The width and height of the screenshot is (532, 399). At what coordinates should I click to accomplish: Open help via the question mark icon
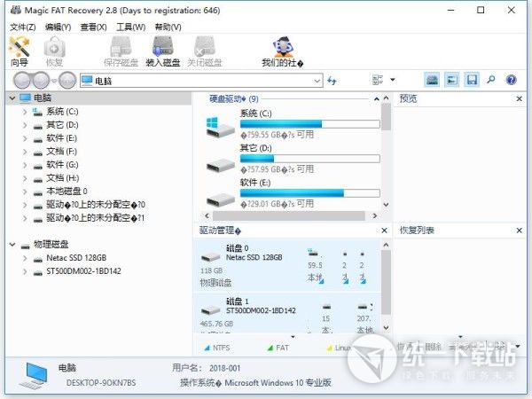pos(511,80)
